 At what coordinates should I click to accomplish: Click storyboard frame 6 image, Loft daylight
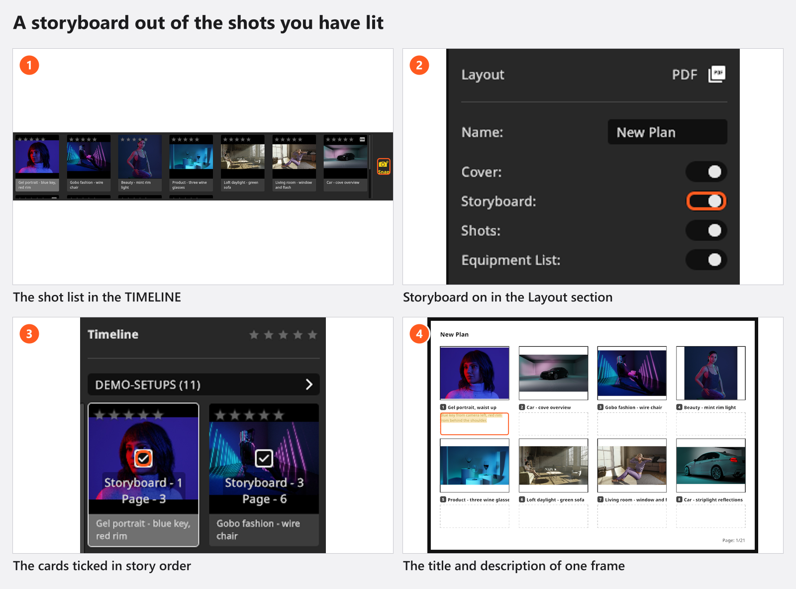point(553,465)
